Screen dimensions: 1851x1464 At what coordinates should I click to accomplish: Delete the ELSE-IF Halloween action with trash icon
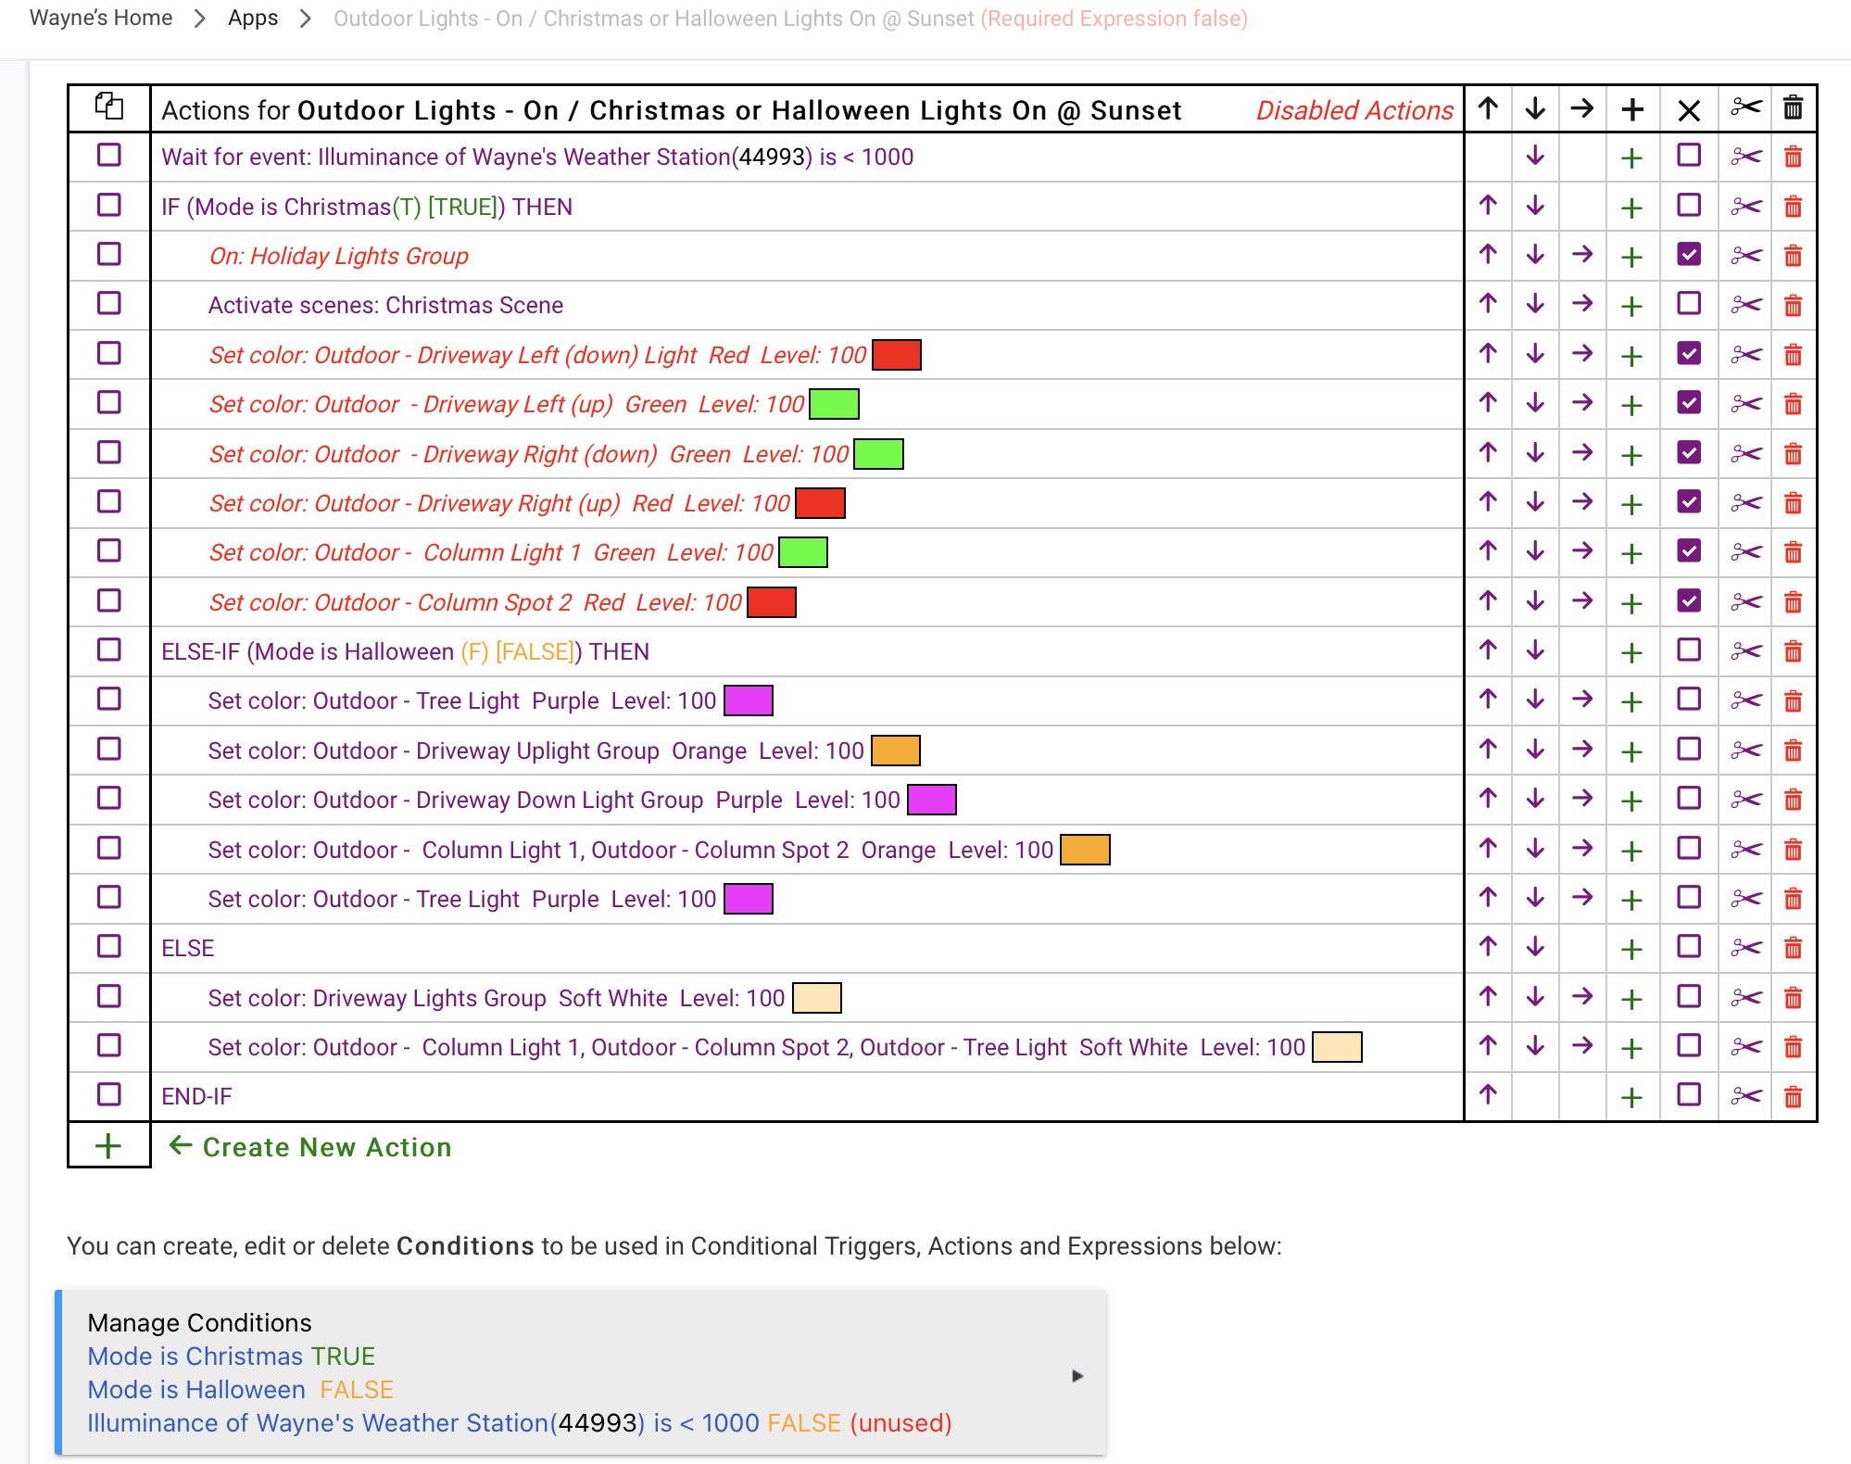pos(1793,651)
